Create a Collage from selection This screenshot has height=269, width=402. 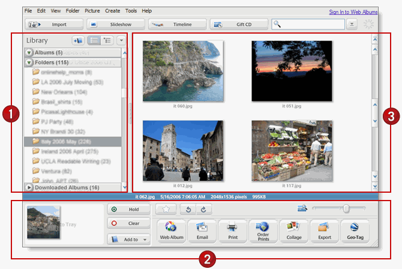point(294,231)
